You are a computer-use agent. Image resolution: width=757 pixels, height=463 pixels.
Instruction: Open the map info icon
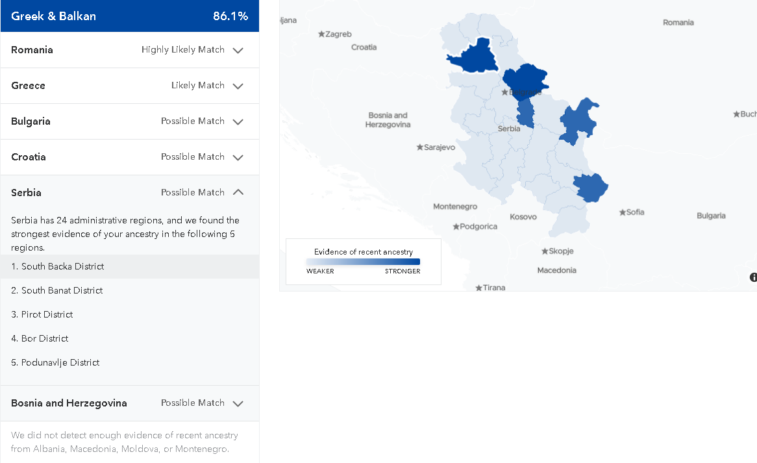(753, 277)
